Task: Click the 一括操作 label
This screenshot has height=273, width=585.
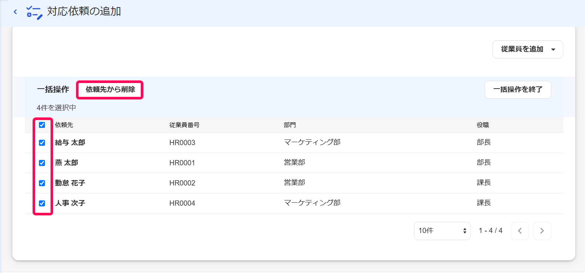Action: 53,90
